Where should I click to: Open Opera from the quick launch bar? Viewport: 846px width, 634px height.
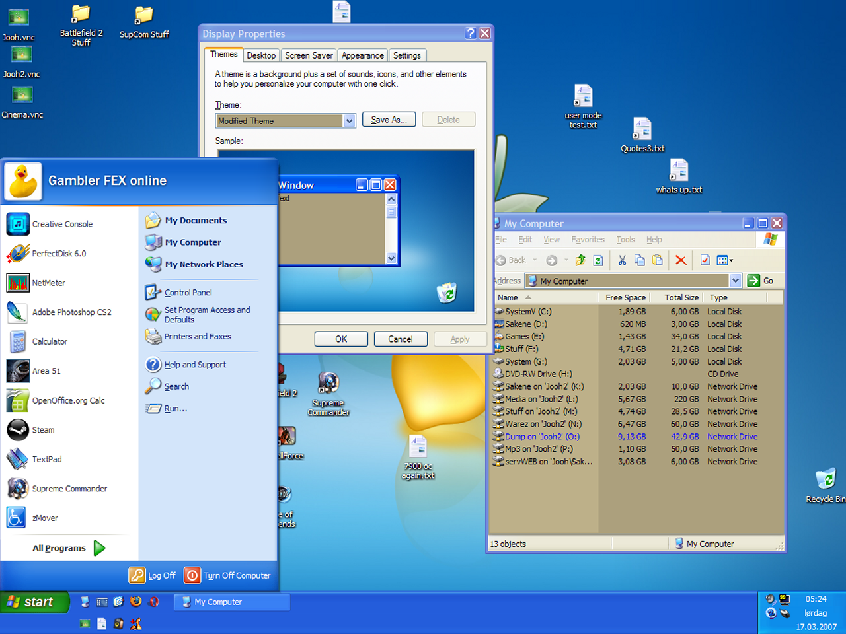click(x=154, y=602)
